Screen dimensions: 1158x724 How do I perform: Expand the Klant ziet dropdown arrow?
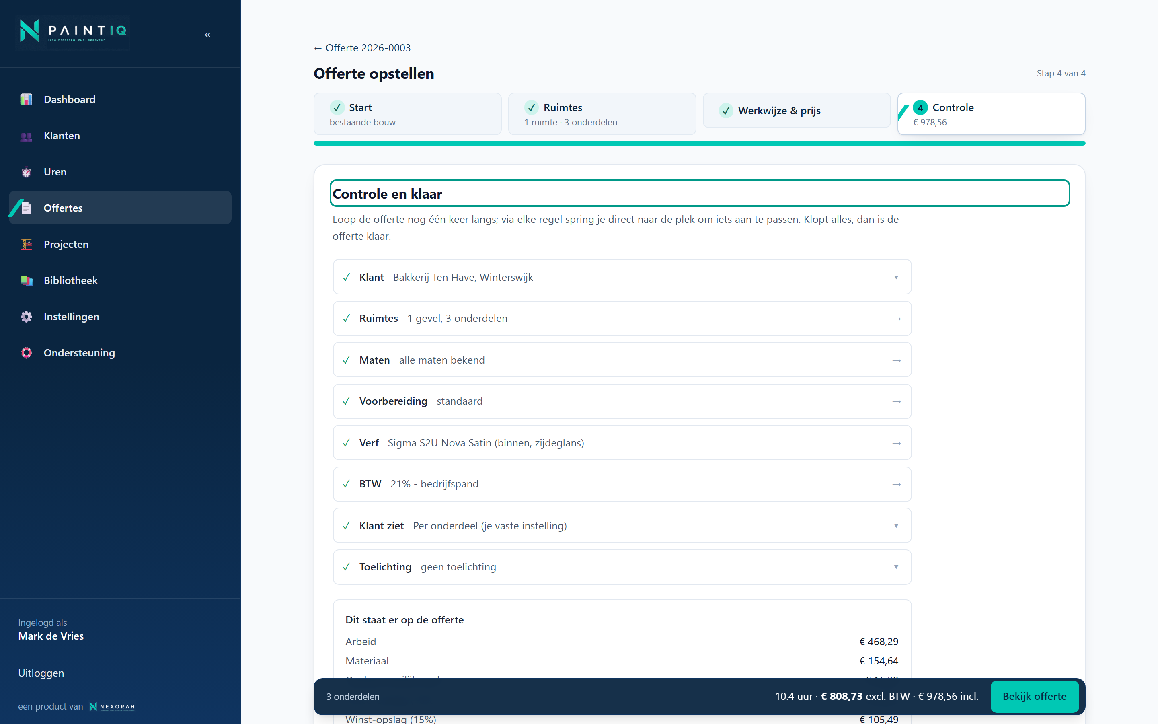[x=896, y=526]
